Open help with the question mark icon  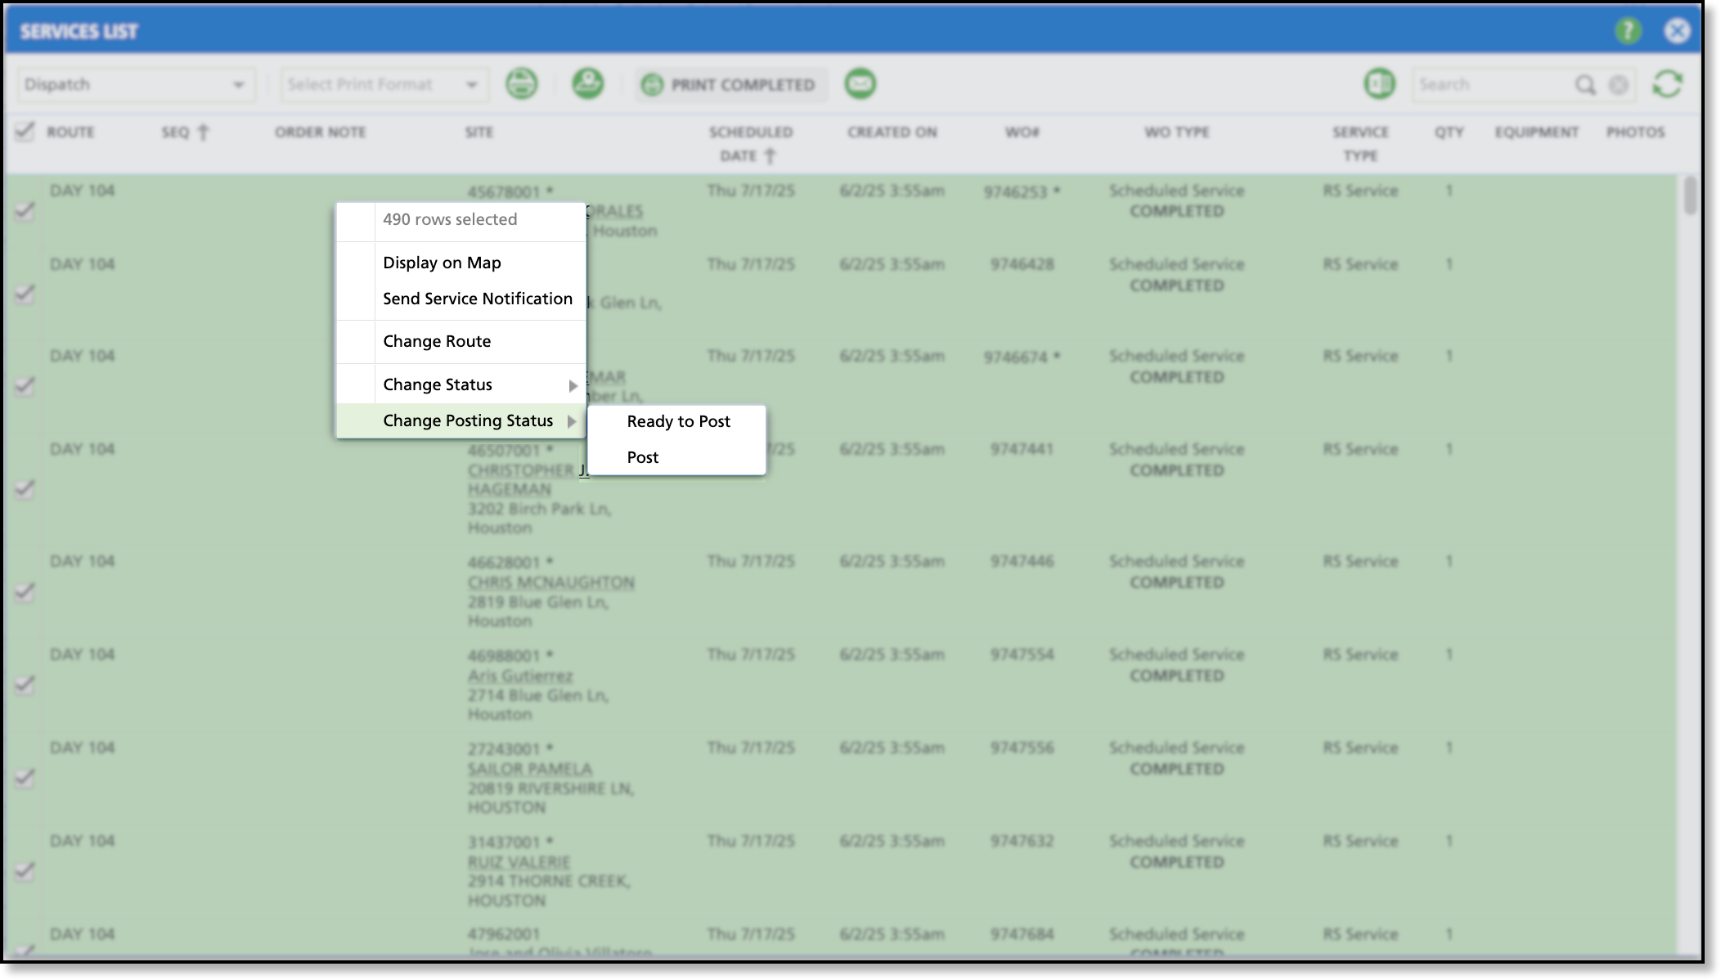click(x=1628, y=31)
